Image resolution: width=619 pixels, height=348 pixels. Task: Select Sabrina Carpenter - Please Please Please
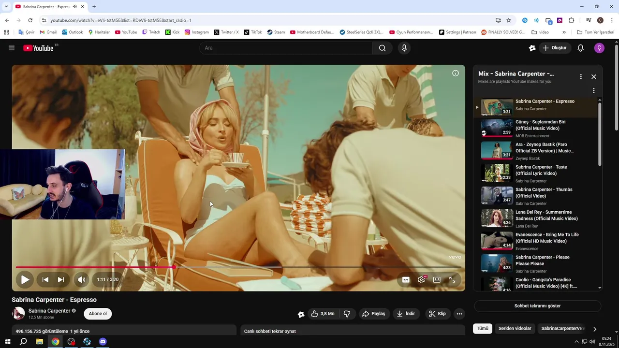(x=537, y=264)
